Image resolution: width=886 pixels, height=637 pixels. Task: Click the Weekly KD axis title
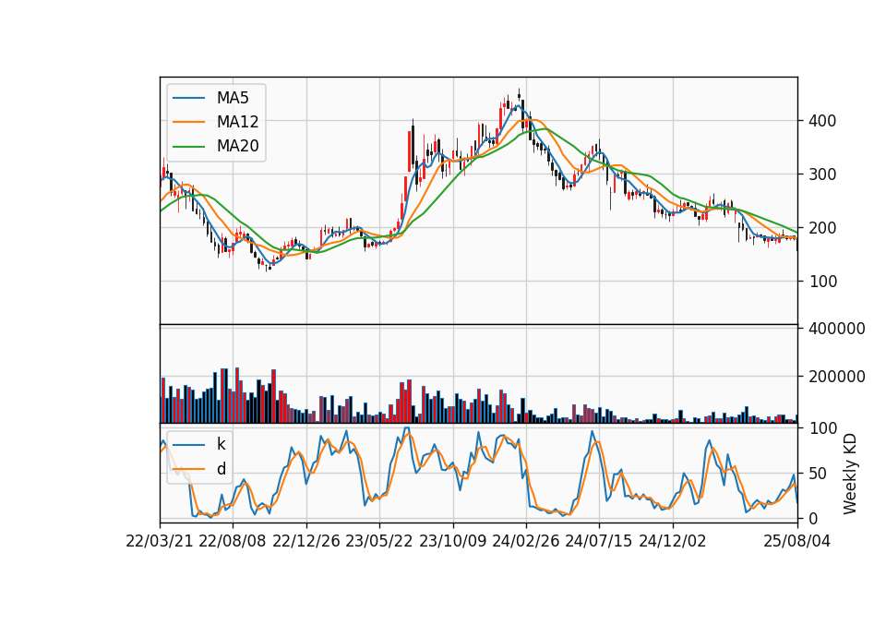[850, 474]
